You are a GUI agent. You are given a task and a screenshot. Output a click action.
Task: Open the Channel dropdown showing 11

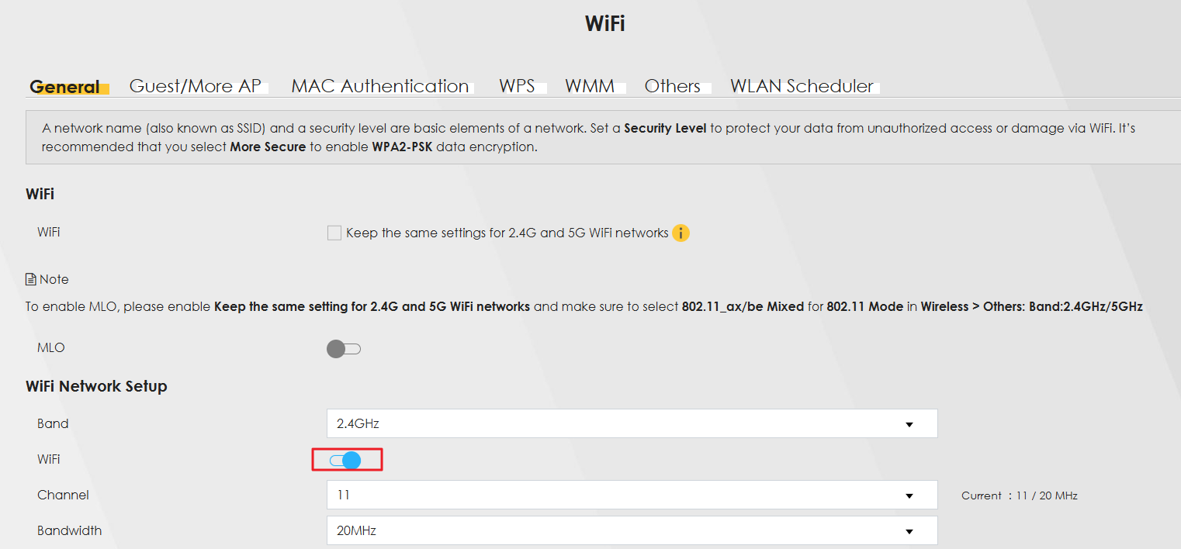(x=632, y=495)
